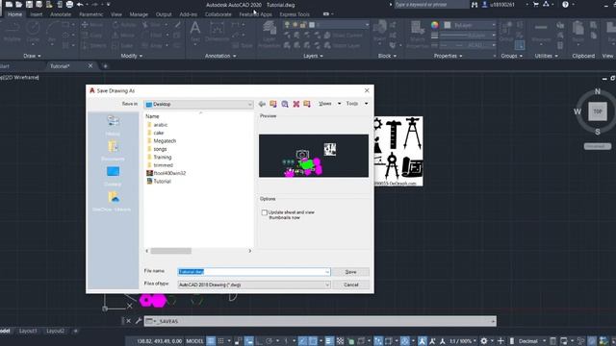
Task: Expand the Layers panel flyout
Action: click(313, 56)
